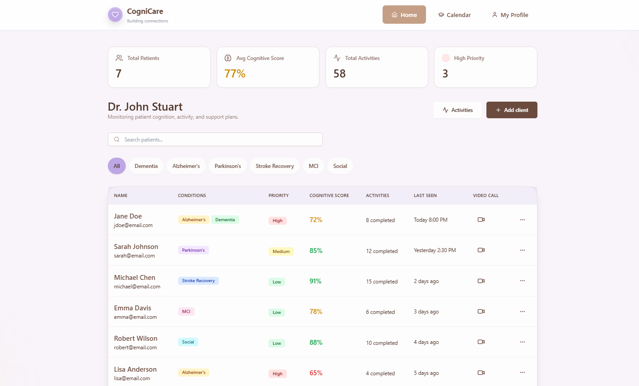Toggle the Stroke Recovery filter
Viewport: 639px width, 386px height.
coord(275,166)
